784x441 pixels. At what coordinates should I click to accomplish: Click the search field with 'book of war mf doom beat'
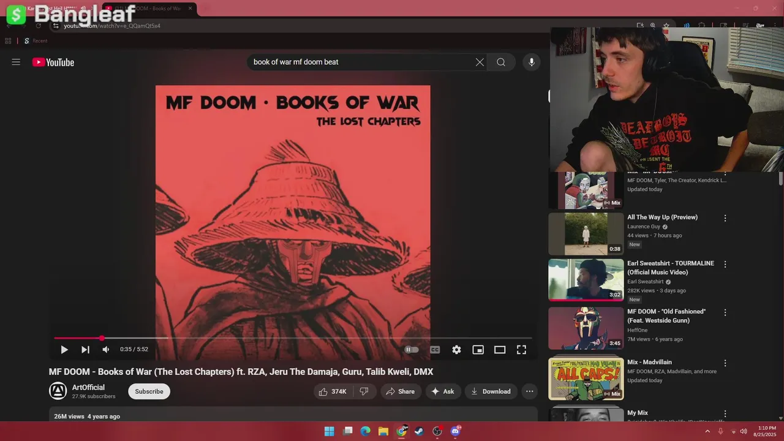[361, 62]
